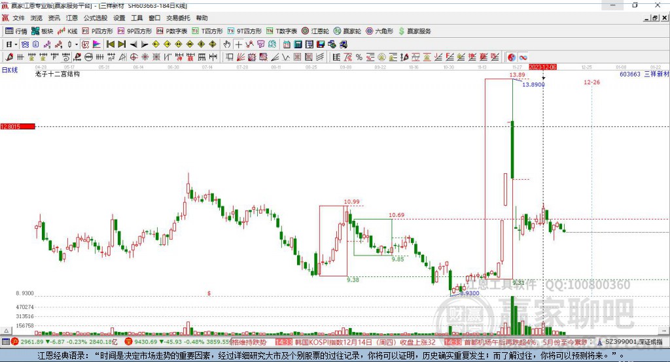The height and width of the screenshot is (362, 670).
Task: Select the Gann fan lines tool
Action: [241, 58]
